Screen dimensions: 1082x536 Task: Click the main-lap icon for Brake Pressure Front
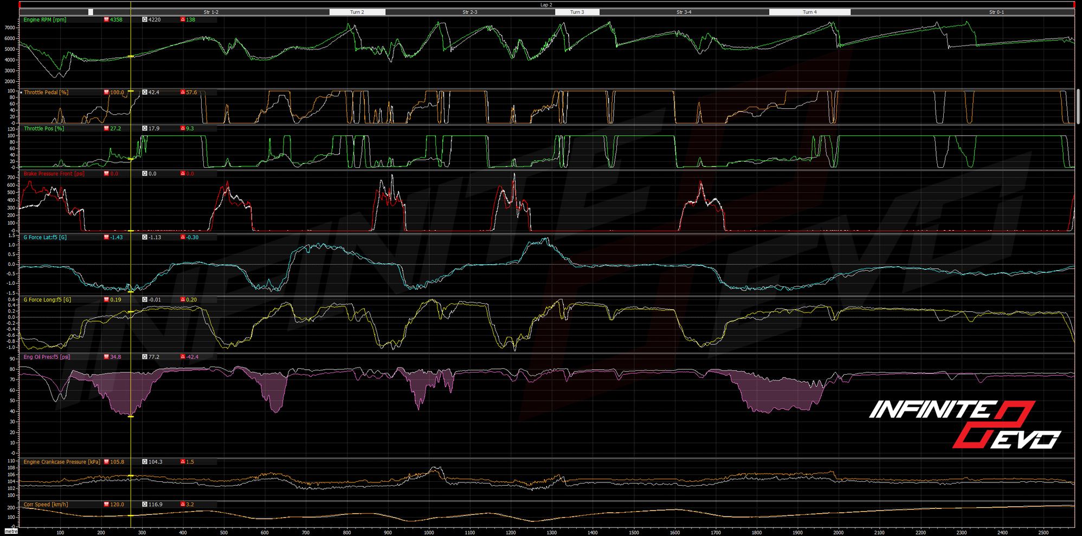click(106, 174)
